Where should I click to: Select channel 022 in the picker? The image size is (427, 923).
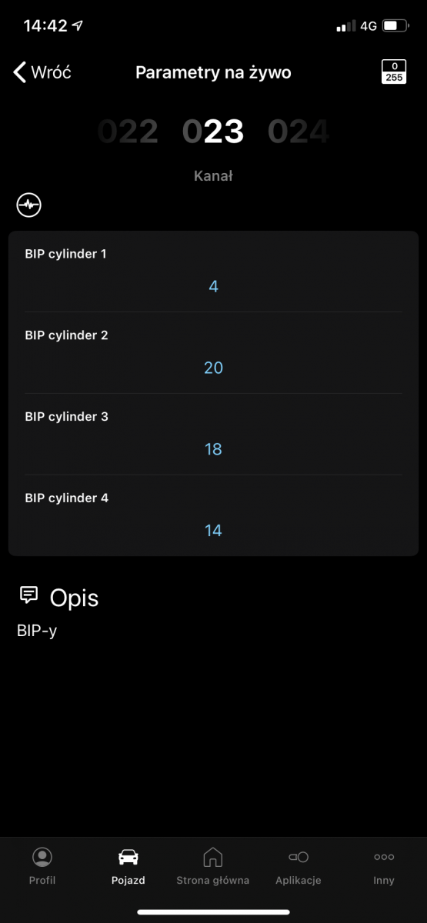coord(128,132)
